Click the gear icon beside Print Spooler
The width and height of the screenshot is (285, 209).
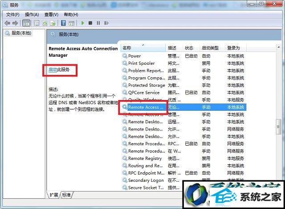tap(125, 63)
